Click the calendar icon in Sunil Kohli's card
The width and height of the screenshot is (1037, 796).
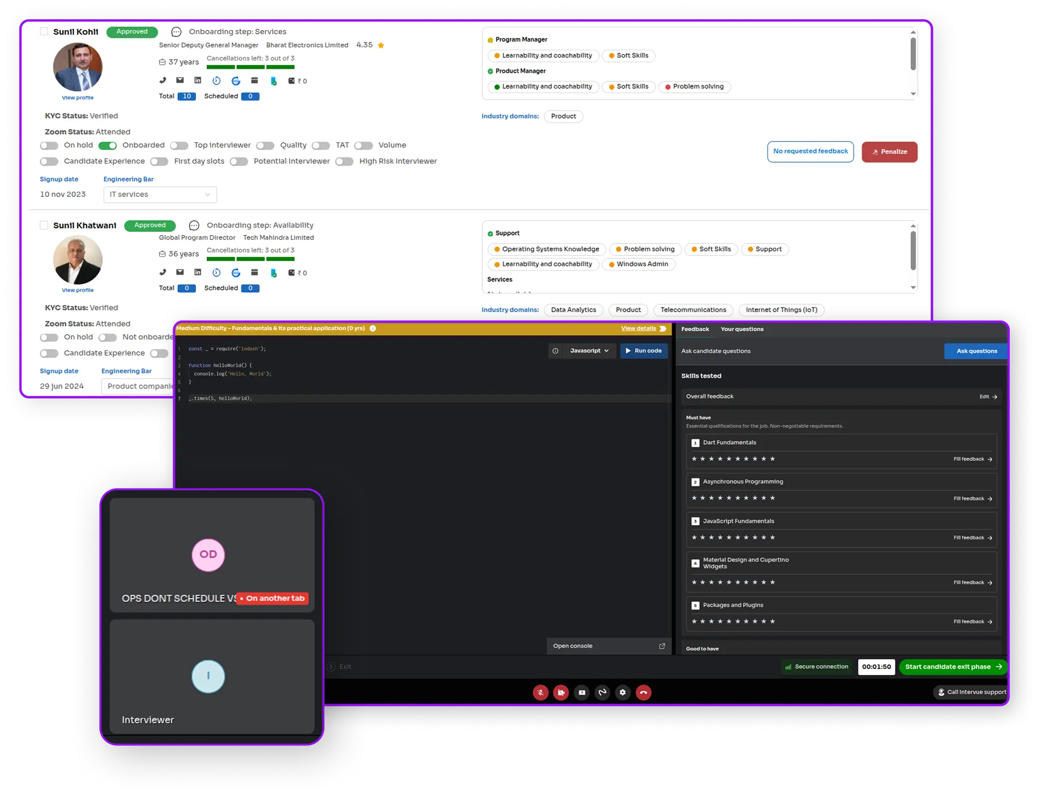pyautogui.click(x=254, y=81)
